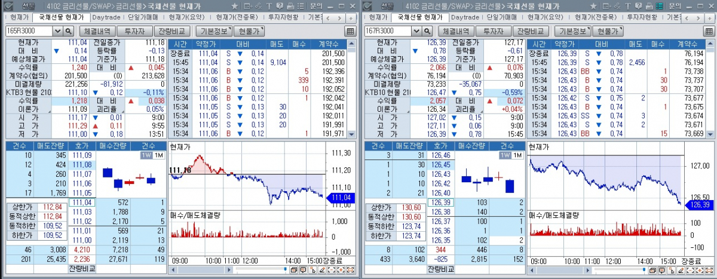Click trade table up arrow in right window
Screen dimensions: 717x279
click(710, 45)
